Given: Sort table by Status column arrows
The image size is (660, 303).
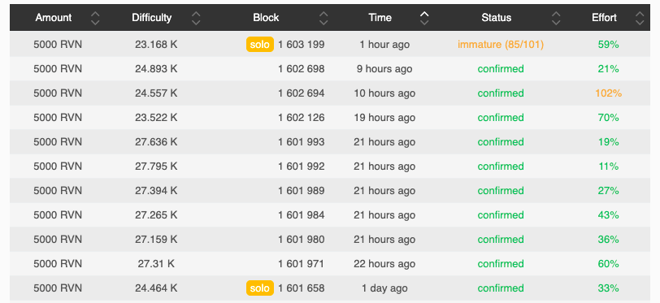Looking at the screenshot, I should (556, 18).
